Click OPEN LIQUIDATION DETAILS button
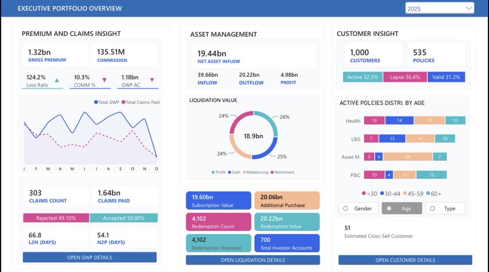Viewport: 489px width, 272px height. tap(252, 260)
